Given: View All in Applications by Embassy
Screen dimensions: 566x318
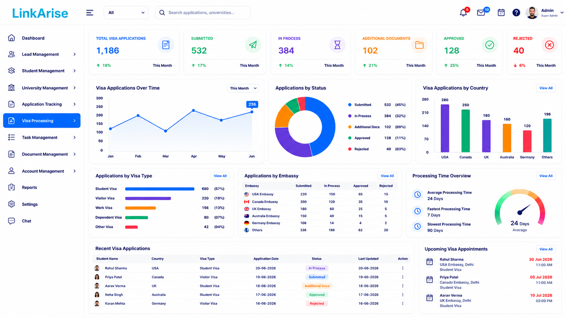Looking at the screenshot, I should click(387, 176).
